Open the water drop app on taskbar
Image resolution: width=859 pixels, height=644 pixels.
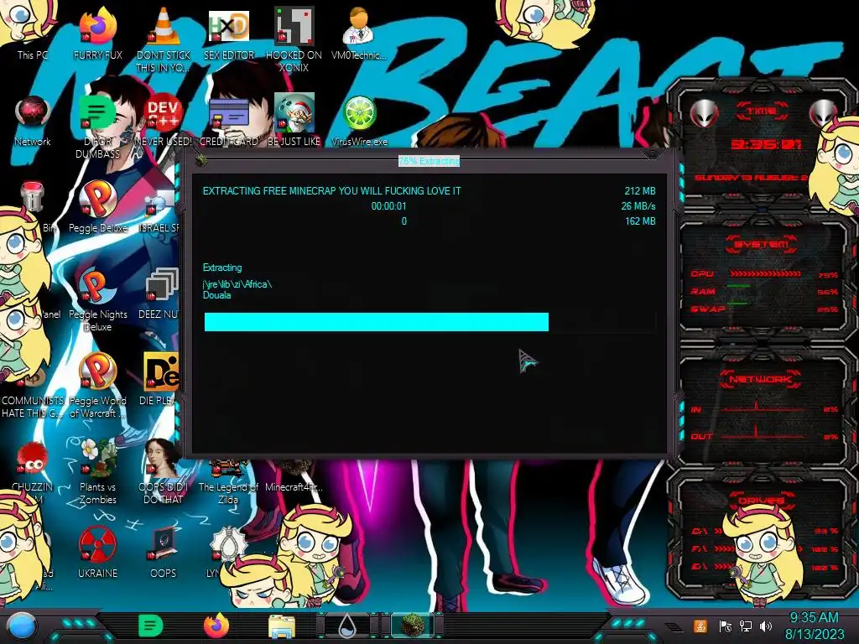(x=347, y=626)
